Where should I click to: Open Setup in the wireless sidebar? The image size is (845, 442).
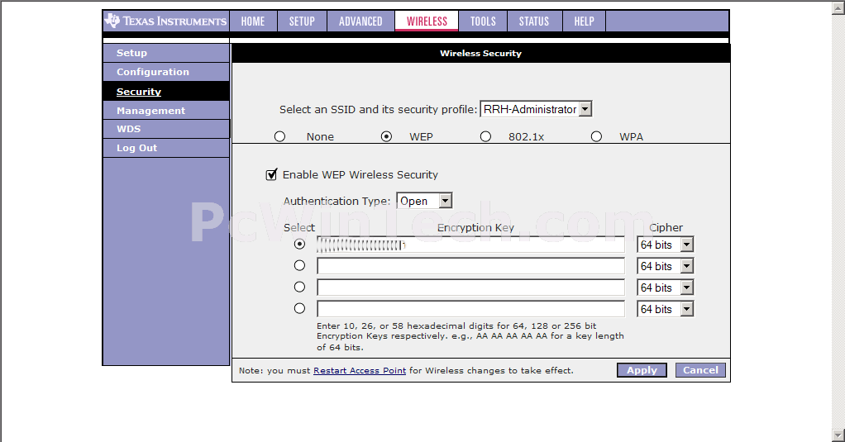166,53
